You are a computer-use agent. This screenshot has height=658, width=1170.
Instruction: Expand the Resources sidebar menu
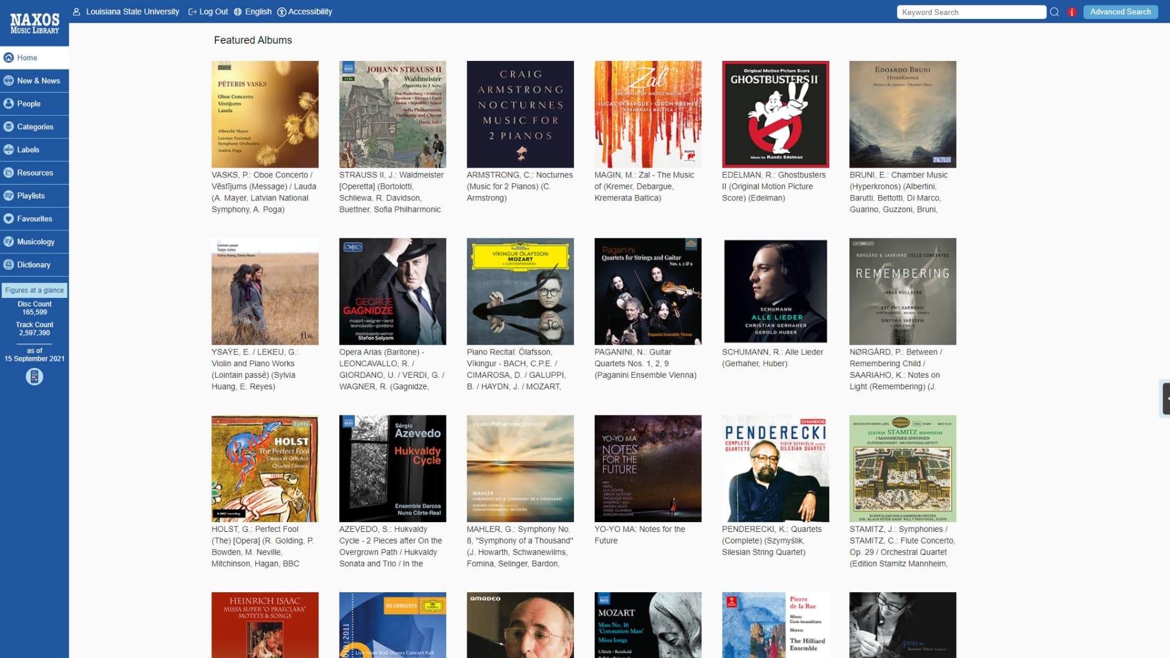35,172
